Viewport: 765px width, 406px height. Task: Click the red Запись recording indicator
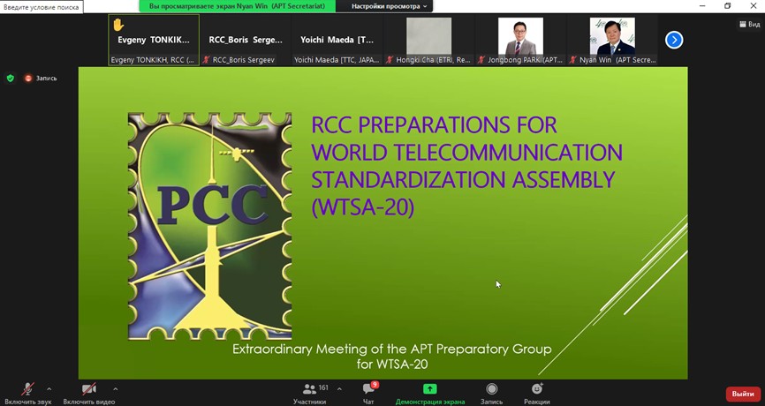(x=41, y=78)
